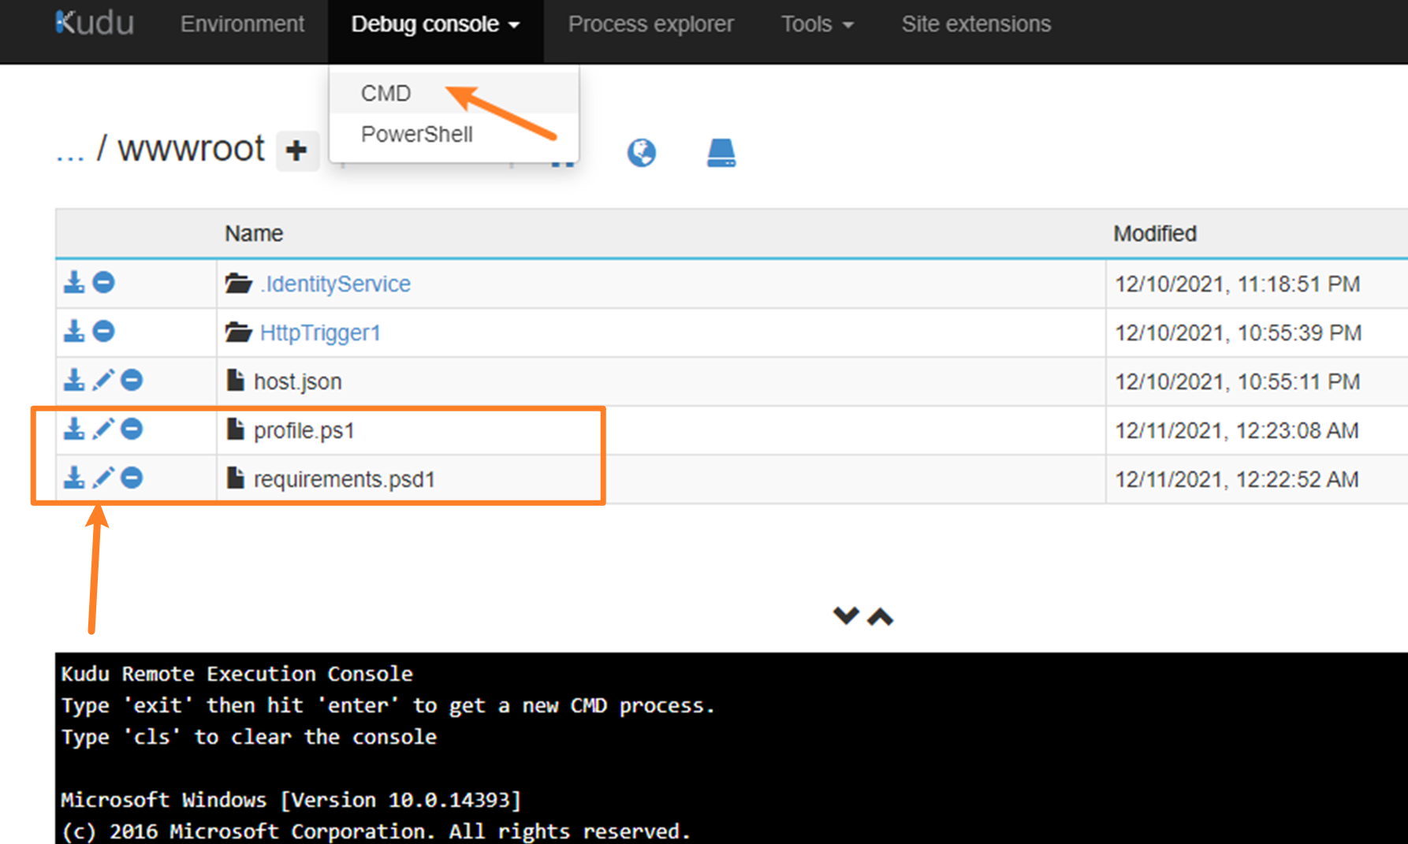Open the .IdentityService folder link
This screenshot has width=1408, height=844.
(x=336, y=284)
